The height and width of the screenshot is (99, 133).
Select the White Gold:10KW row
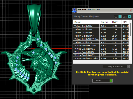coord(101,52)
